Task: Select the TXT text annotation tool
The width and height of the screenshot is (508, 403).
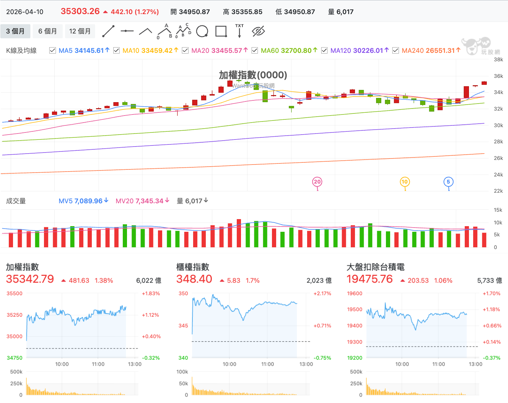Action: coord(240,31)
